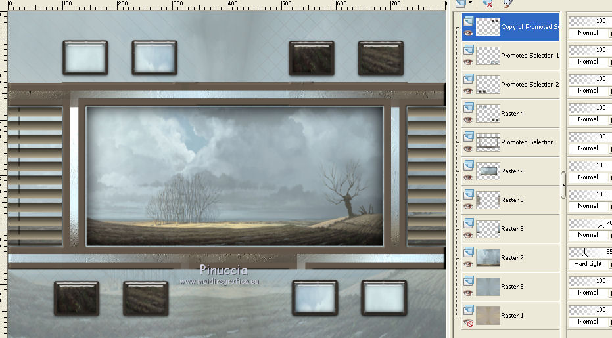Click the Edit Selection brush icon
Viewport: 612px width, 338px height.
507,3
